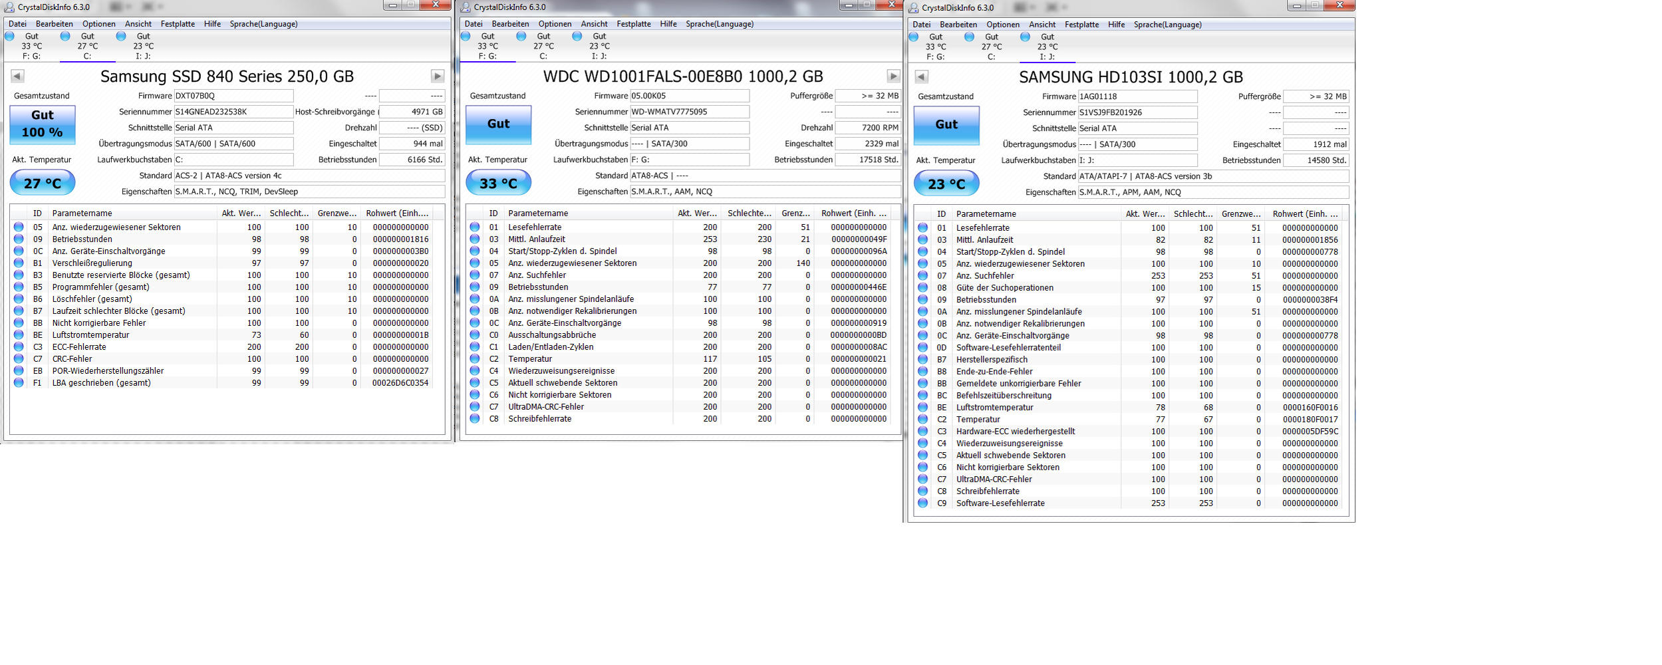The height and width of the screenshot is (665, 1662).
Task: Click Gut health button in WDC window
Action: tap(498, 124)
